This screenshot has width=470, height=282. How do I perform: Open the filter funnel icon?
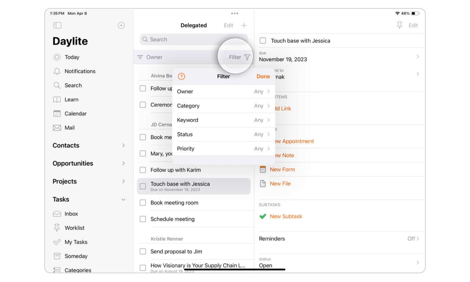click(247, 57)
